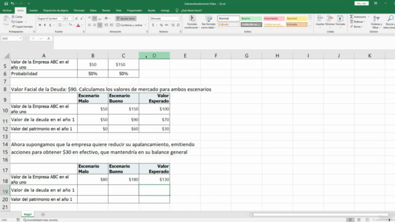The width and height of the screenshot is (395, 222).
Task: Click the text orientation icon
Action: (x=107, y=18)
